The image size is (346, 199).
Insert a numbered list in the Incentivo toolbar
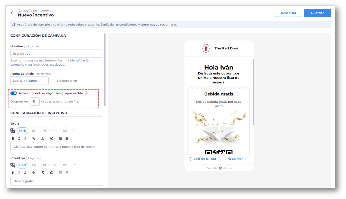[x=60, y=173]
